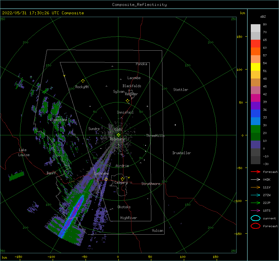
Task: Click the Limestone label
Action: point(59,120)
